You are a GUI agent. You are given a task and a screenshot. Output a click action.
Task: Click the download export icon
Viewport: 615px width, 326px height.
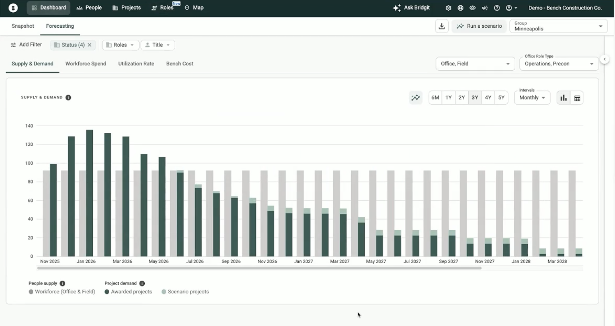(x=442, y=26)
